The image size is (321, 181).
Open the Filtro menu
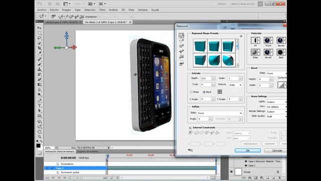tap(102, 10)
